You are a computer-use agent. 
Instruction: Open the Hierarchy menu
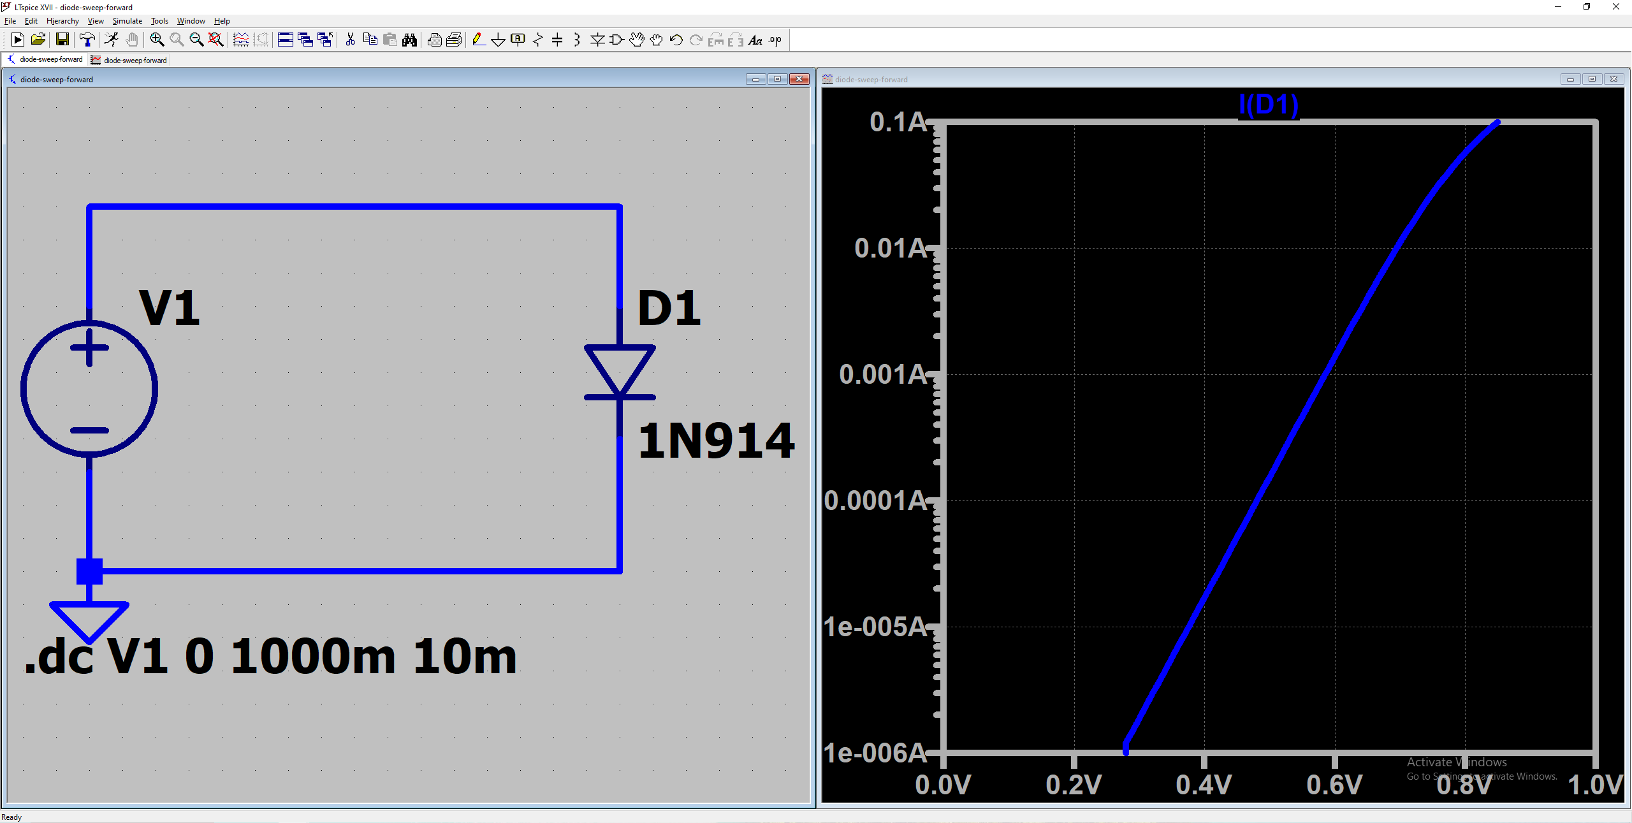click(x=62, y=21)
